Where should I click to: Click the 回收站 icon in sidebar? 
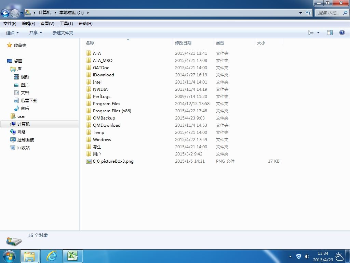click(13, 148)
